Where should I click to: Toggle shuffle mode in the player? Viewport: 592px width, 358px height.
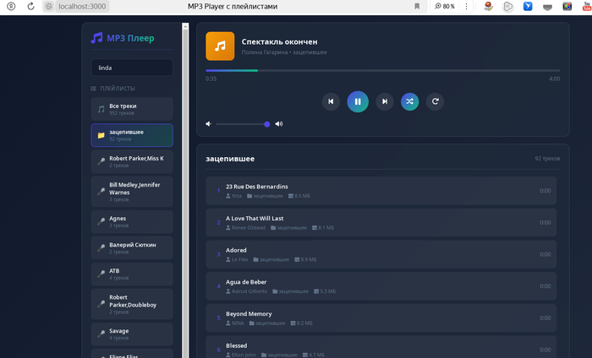click(409, 101)
